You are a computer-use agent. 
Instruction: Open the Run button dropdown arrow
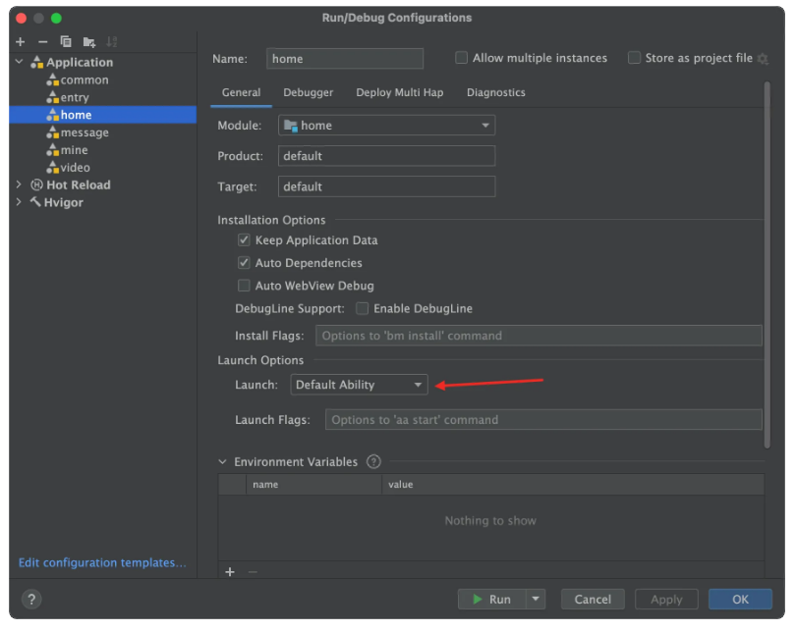click(536, 600)
